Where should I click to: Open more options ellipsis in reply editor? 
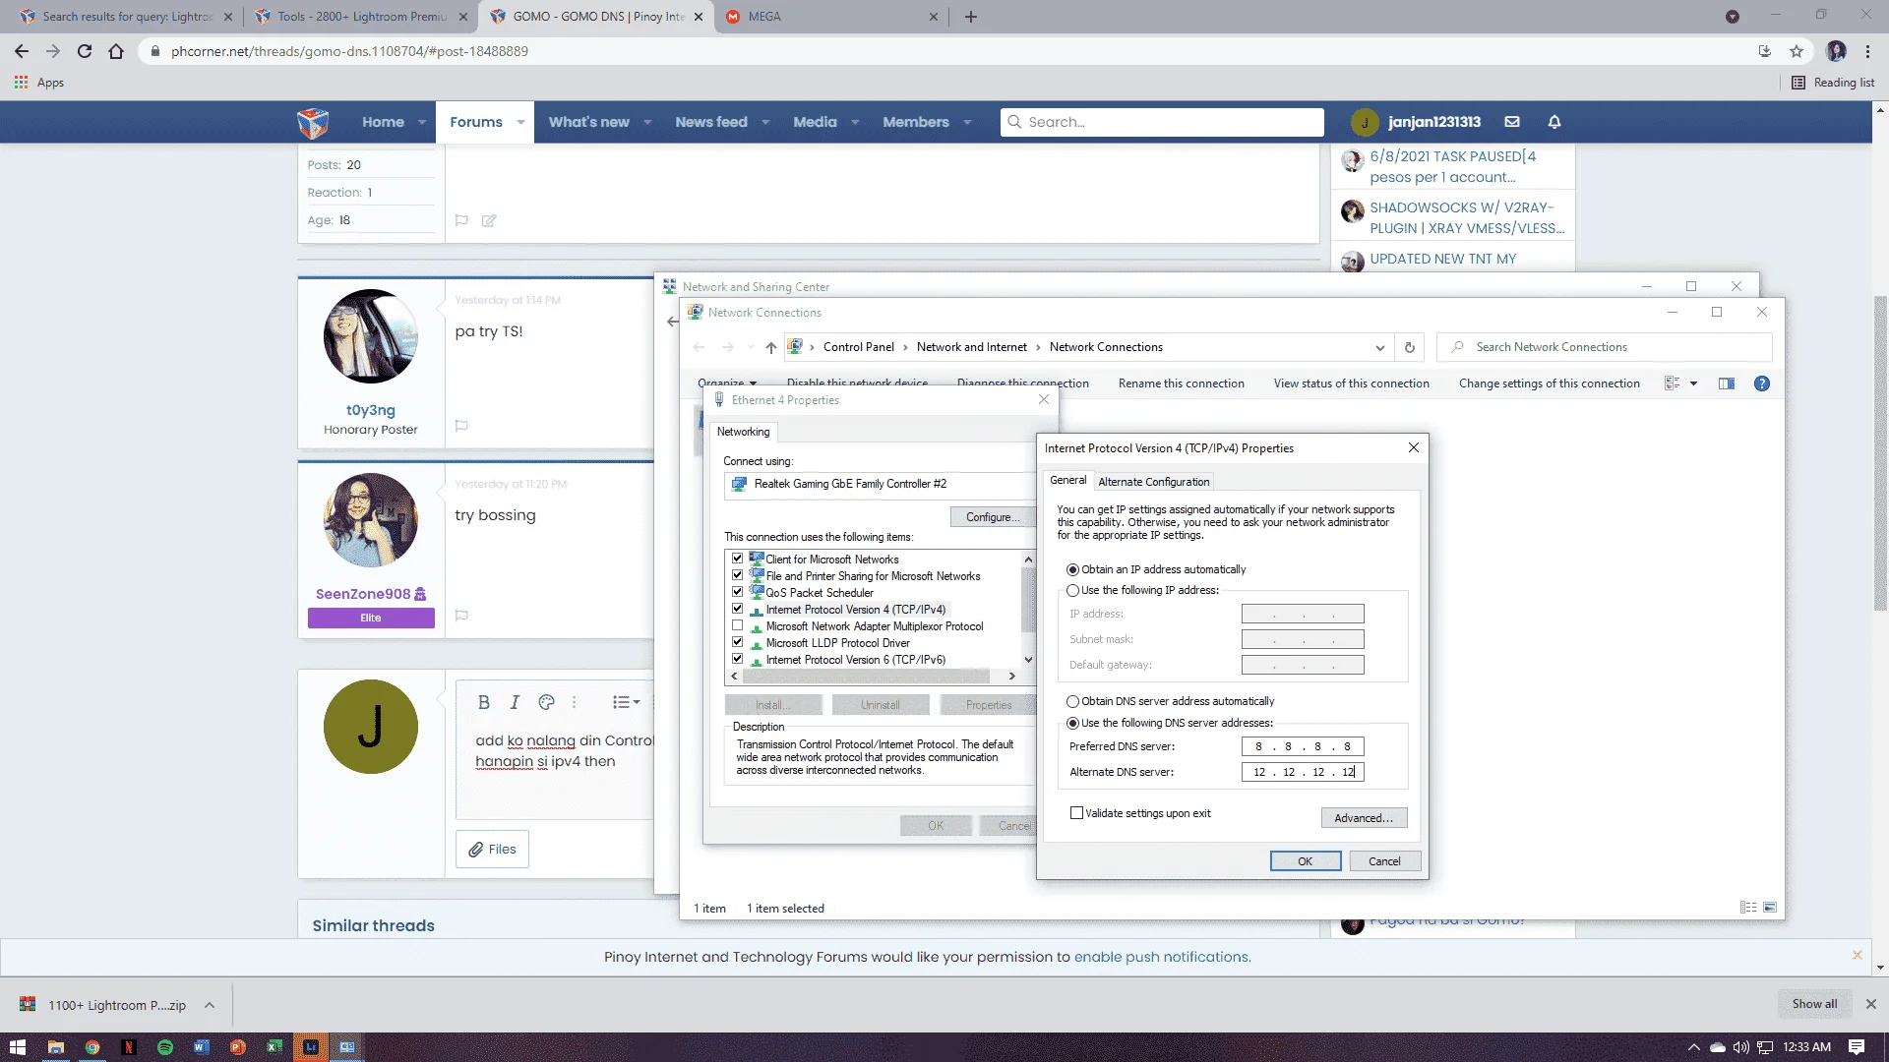pyautogui.click(x=575, y=702)
